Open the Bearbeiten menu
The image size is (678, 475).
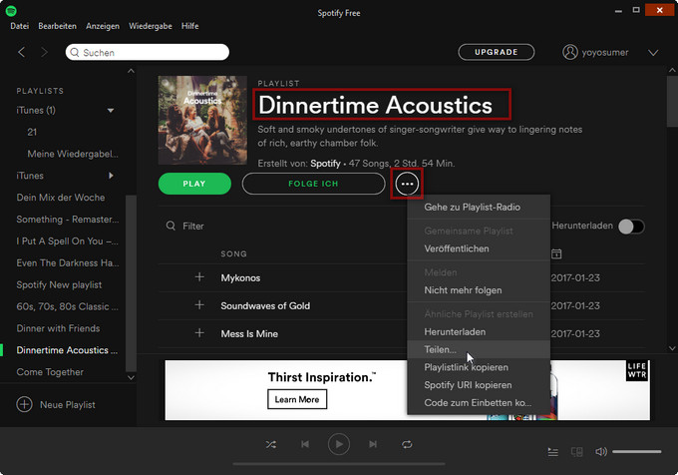[x=57, y=26]
